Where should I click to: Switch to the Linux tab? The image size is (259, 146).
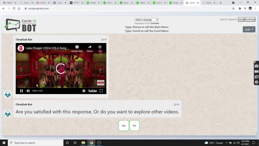pos(60,3)
